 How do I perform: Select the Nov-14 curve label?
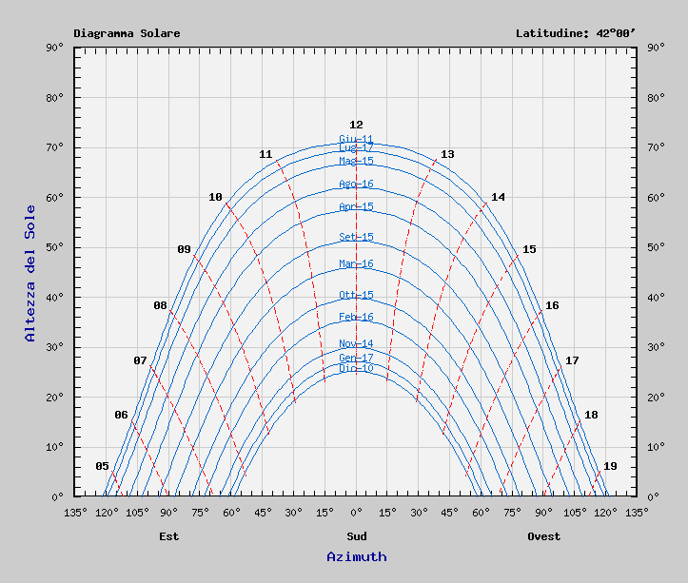click(x=356, y=343)
